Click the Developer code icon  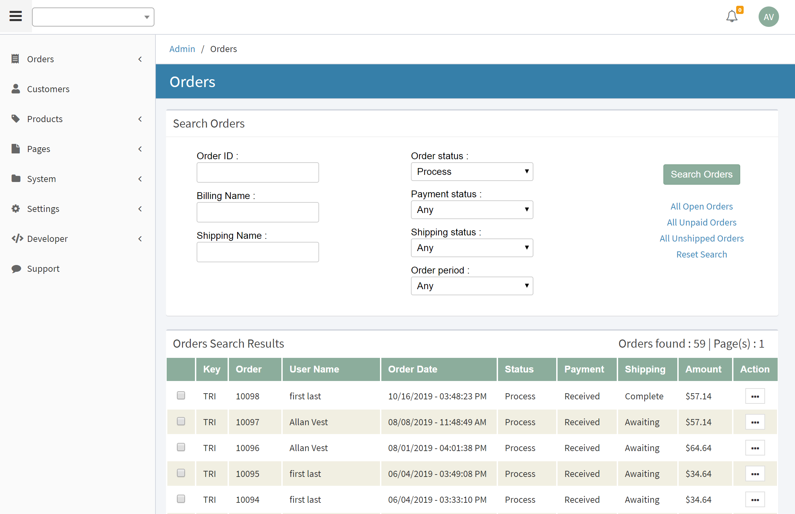tap(17, 238)
